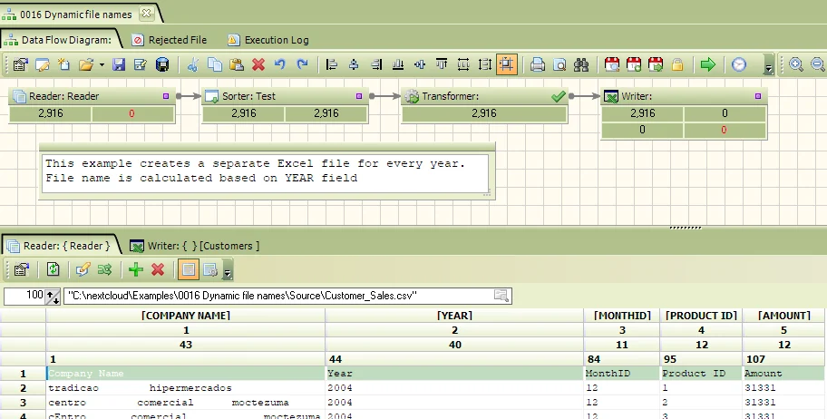This screenshot has height=419, width=827.
Task: Remove field with red X lower toolbar
Action: click(x=158, y=269)
